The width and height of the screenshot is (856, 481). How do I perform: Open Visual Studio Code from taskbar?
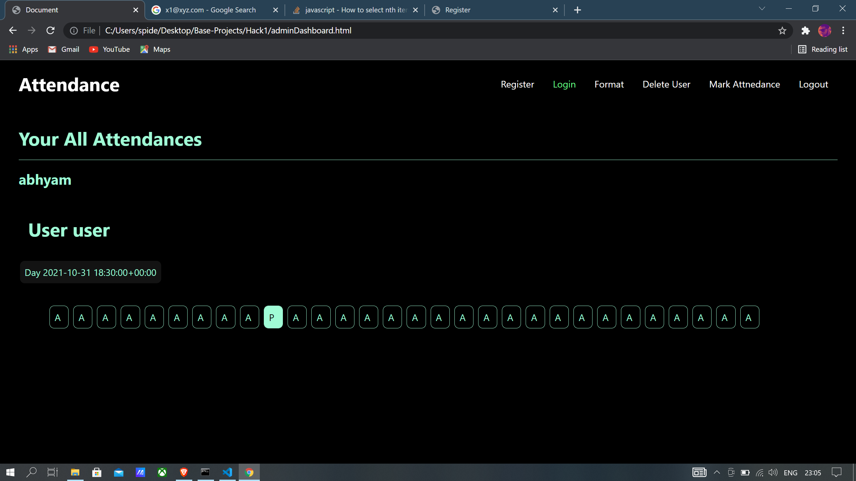(x=227, y=472)
